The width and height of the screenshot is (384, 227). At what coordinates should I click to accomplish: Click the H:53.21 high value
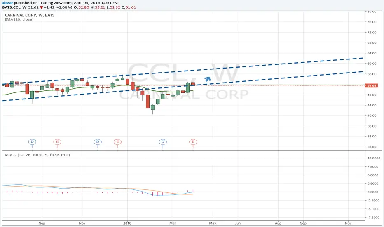coord(98,7)
